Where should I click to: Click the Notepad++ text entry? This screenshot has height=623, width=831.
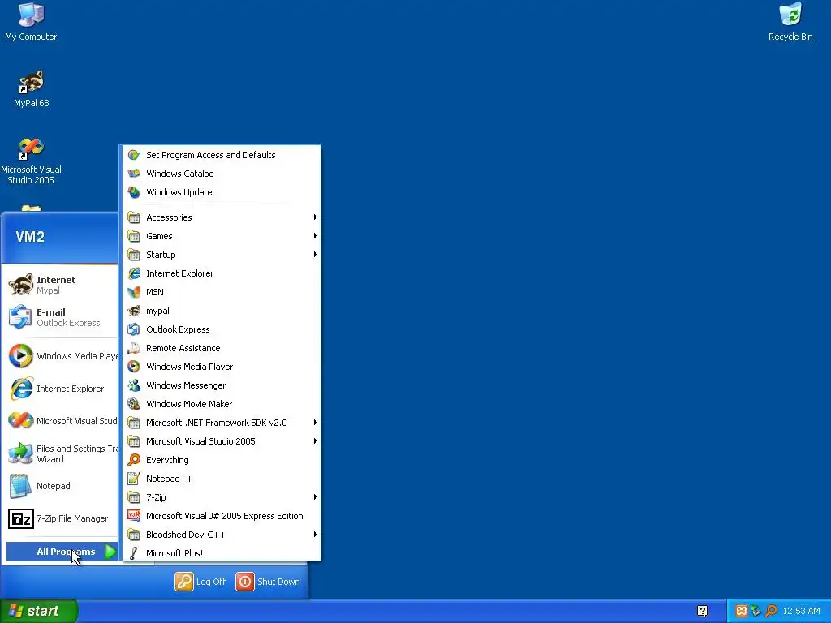tap(169, 479)
